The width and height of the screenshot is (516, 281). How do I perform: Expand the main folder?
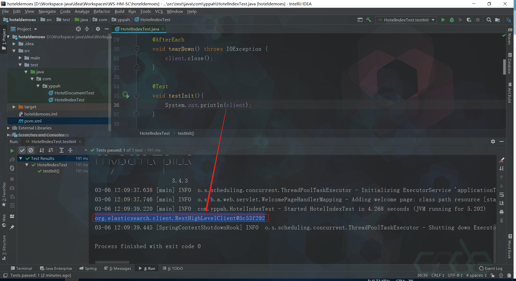coord(20,58)
